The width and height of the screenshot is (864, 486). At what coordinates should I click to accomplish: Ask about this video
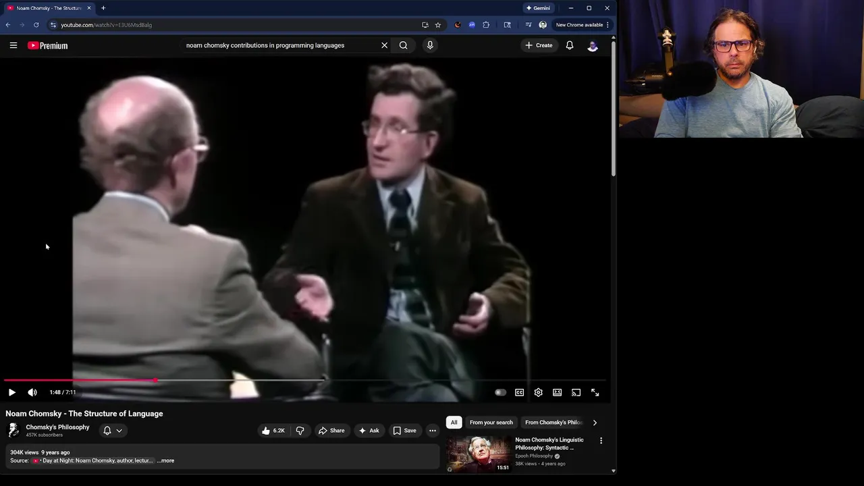click(369, 431)
